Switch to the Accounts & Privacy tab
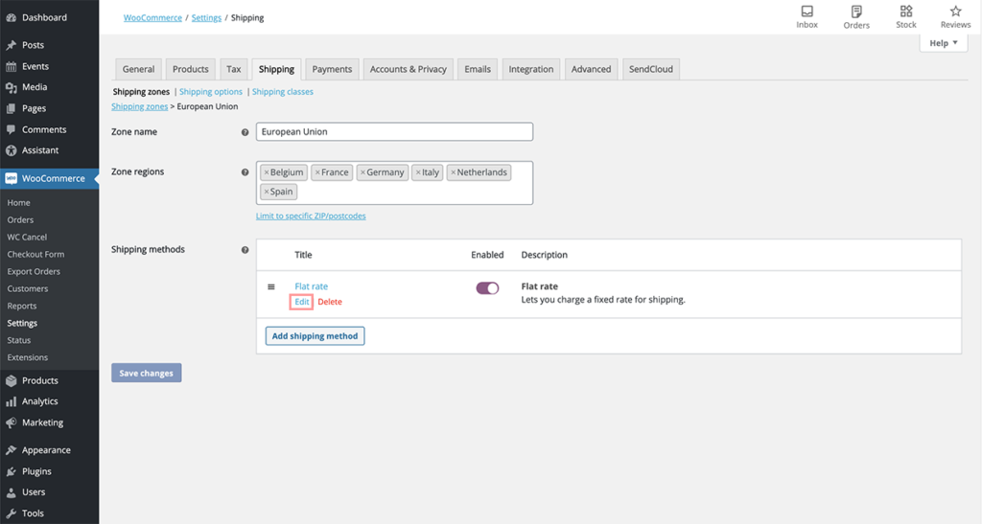Screen dimensions: 982x524 409,69
